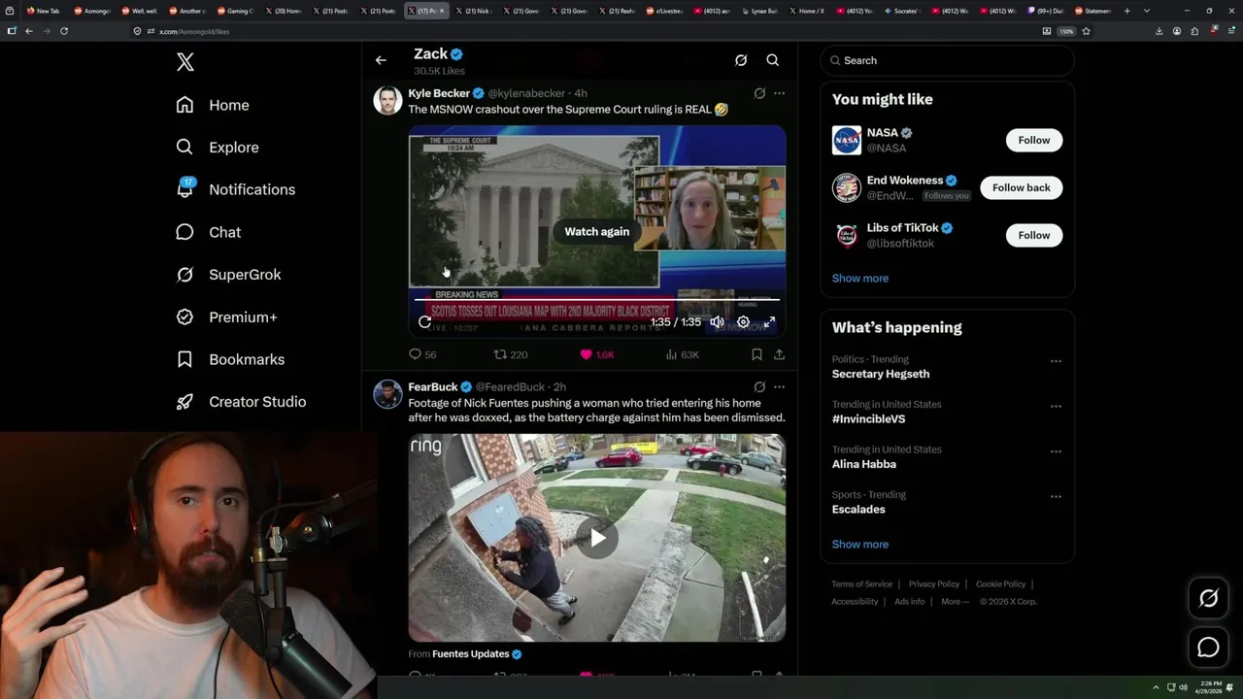Bookmark page with star icon in address bar
Image resolution: width=1243 pixels, height=699 pixels.
pyautogui.click(x=1086, y=31)
